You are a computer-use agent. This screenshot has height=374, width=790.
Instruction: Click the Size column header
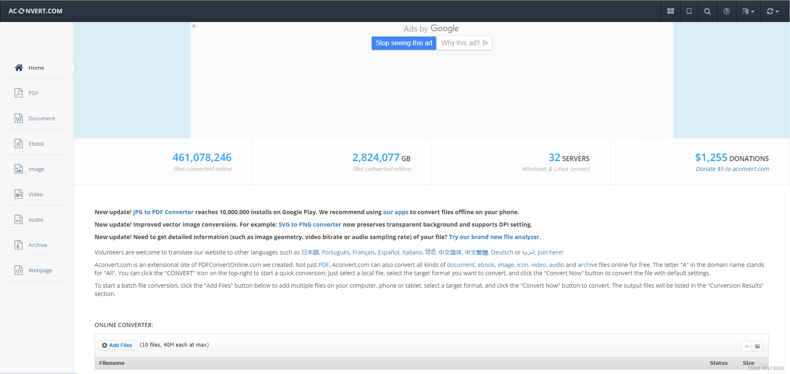[x=749, y=363]
